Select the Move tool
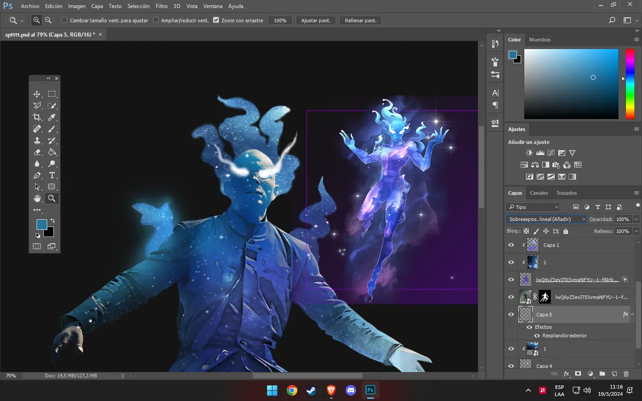 [x=37, y=94]
